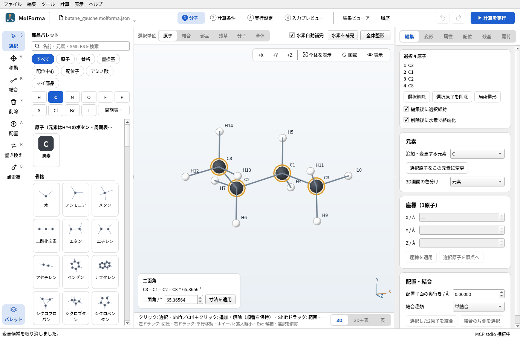This screenshot has height=339, width=520.
Task: Switch selection unit to 結合
Action: click(x=186, y=36)
